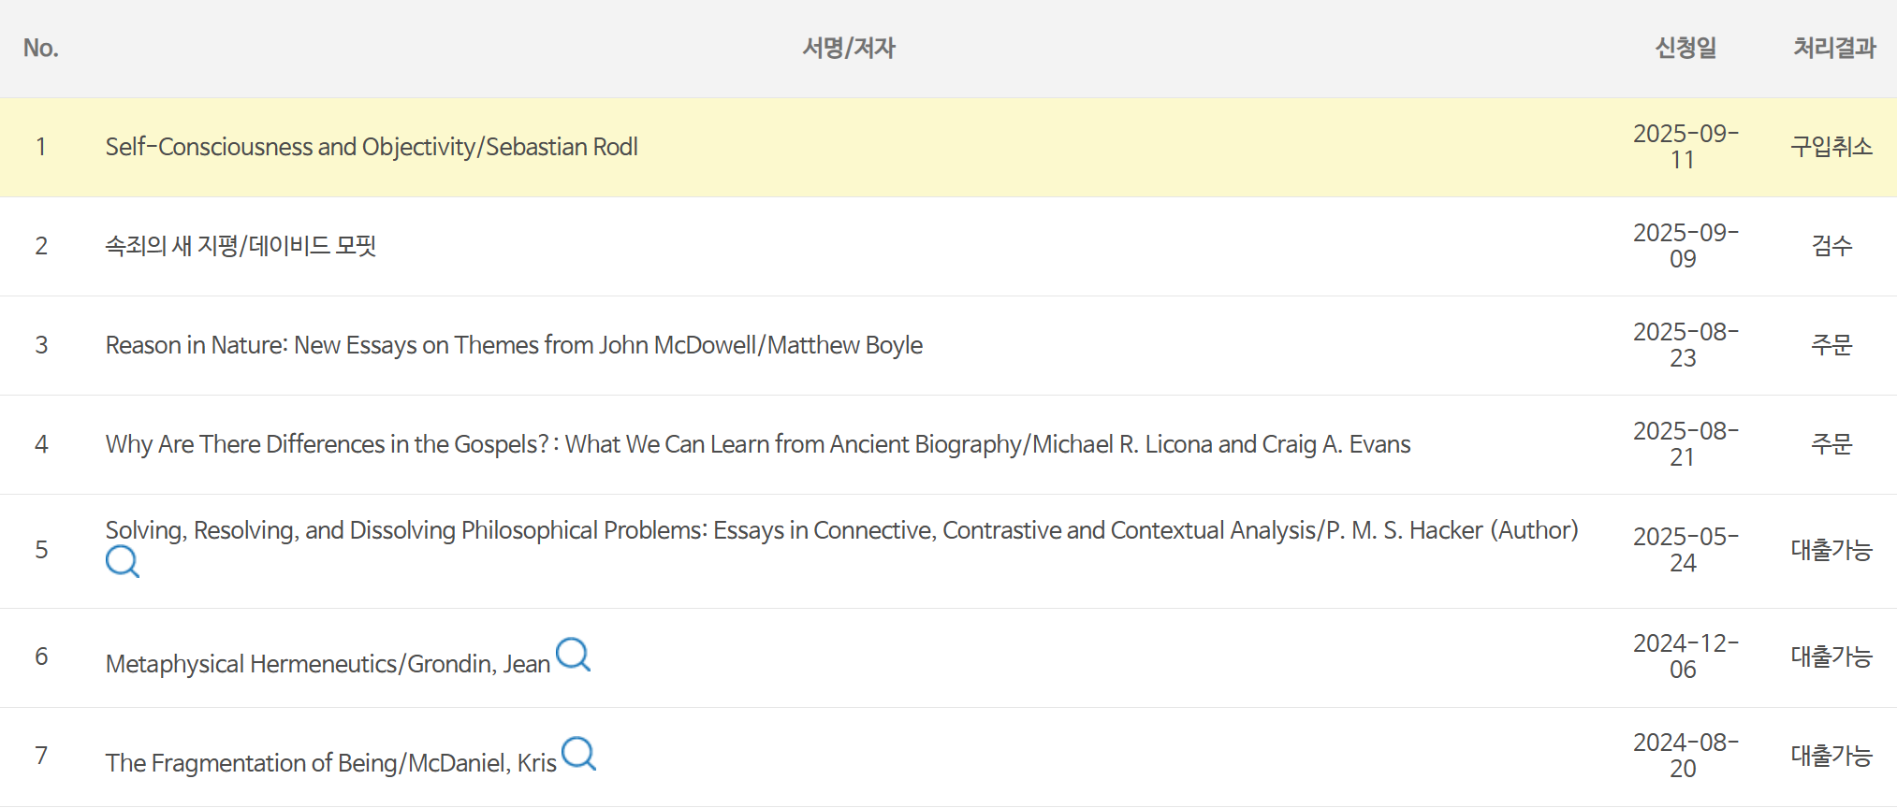This screenshot has height=808, width=1897.
Task: Click magnifier icon beside Hacker's Philosophical Problems book
Action: 122,562
